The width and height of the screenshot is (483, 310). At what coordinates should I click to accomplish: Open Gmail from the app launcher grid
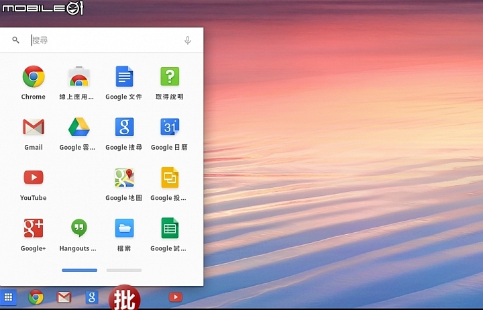[34, 127]
